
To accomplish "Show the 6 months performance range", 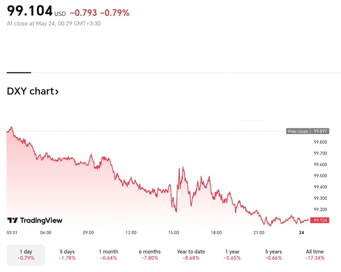I will point(150,255).
